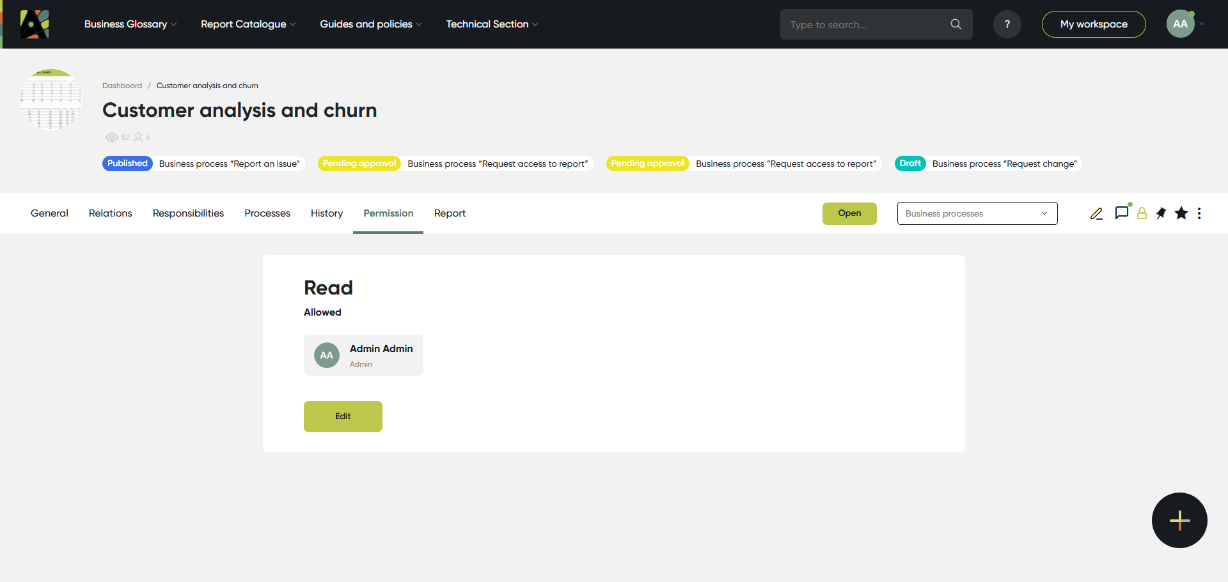Toggle the favorite star icon
Image resolution: width=1228 pixels, height=582 pixels.
pos(1181,213)
